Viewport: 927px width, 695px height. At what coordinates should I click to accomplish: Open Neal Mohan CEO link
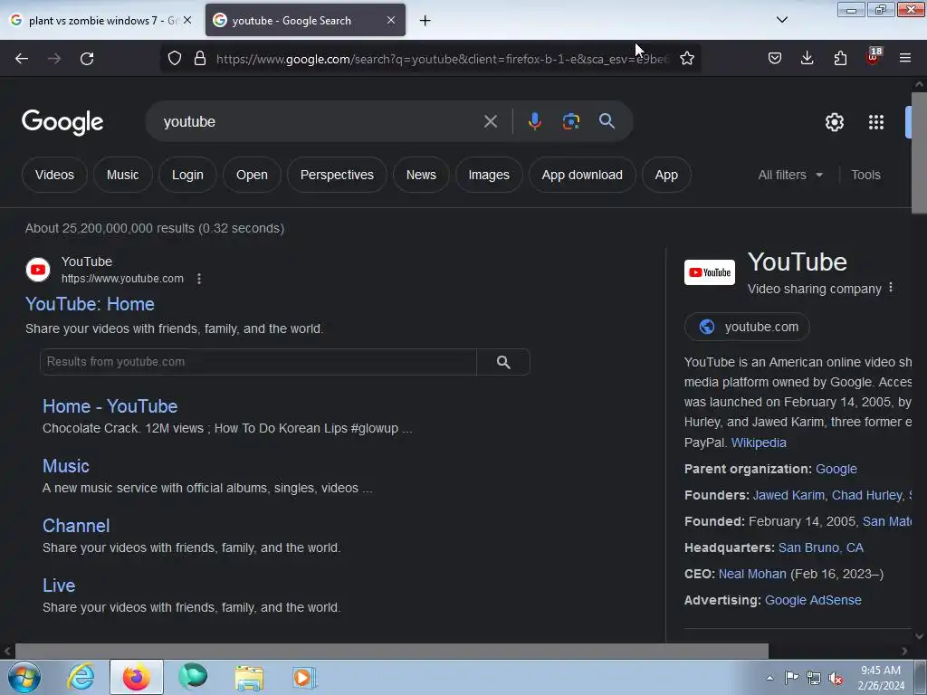point(752,574)
